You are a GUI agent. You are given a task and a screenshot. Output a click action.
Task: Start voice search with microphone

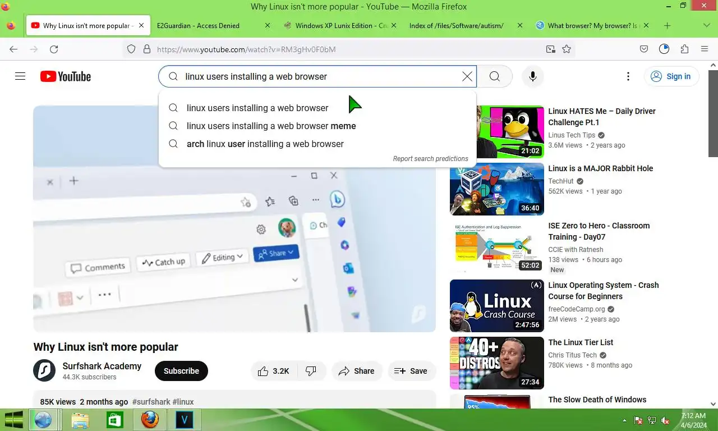[x=533, y=76]
